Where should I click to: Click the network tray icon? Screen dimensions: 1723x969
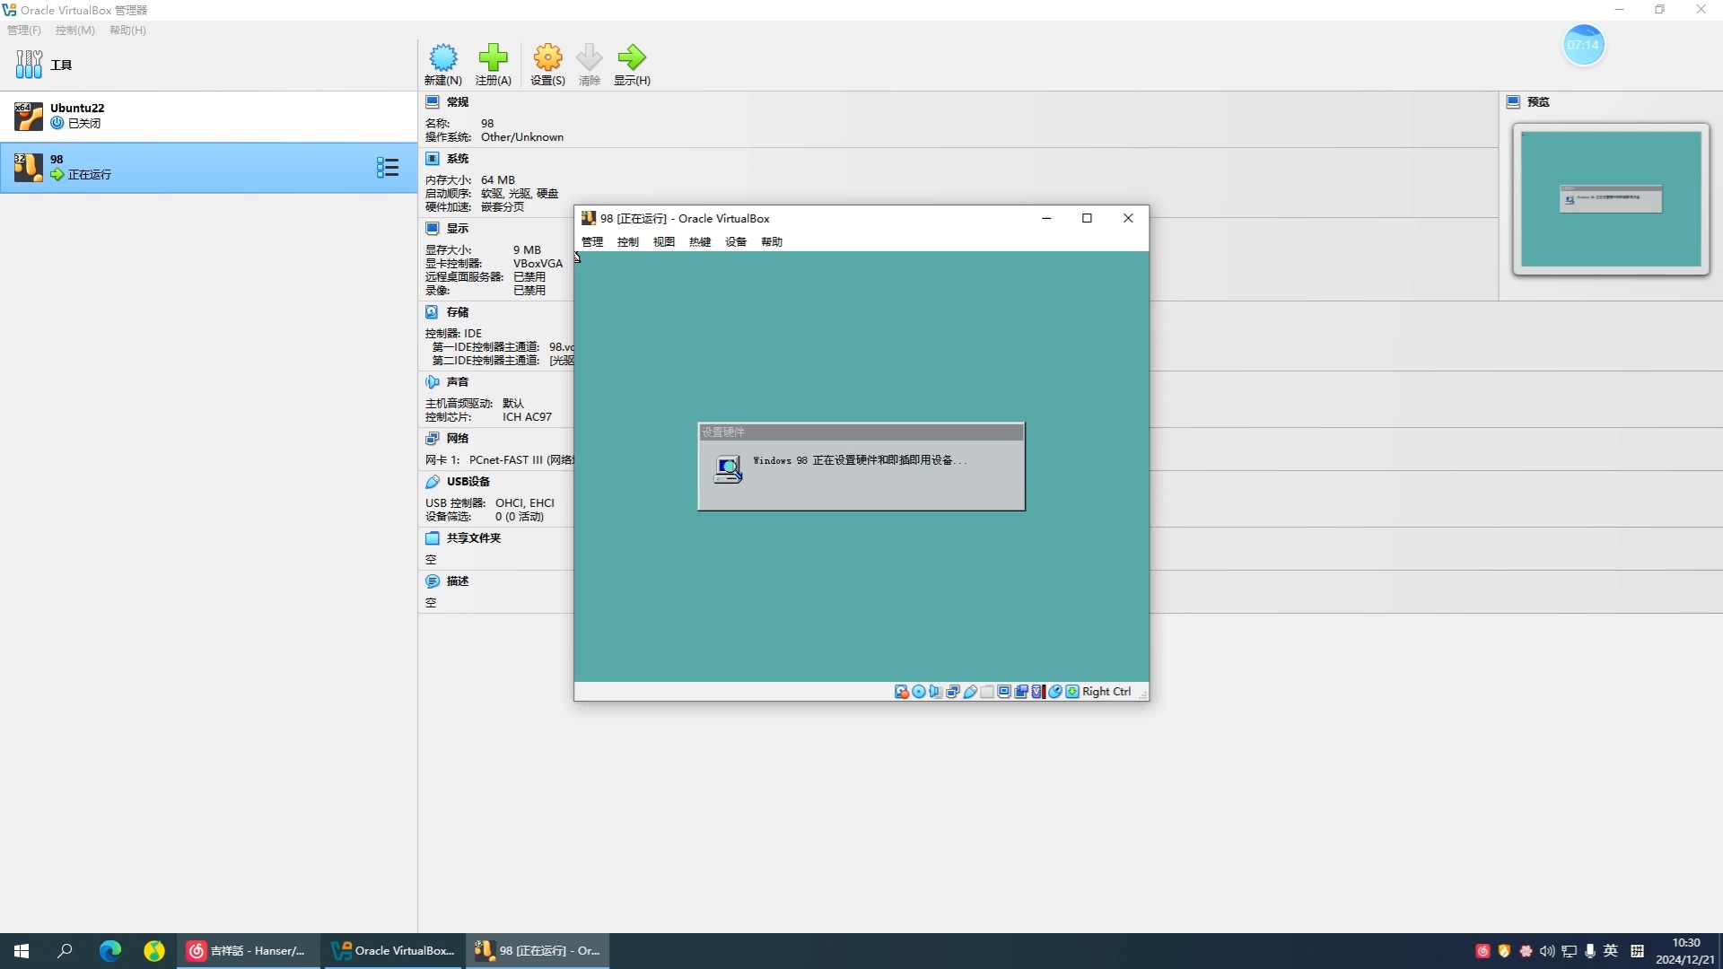click(x=1569, y=951)
